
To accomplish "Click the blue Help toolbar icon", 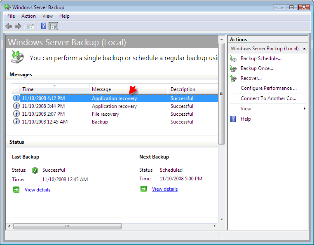I will [x=43, y=26].
